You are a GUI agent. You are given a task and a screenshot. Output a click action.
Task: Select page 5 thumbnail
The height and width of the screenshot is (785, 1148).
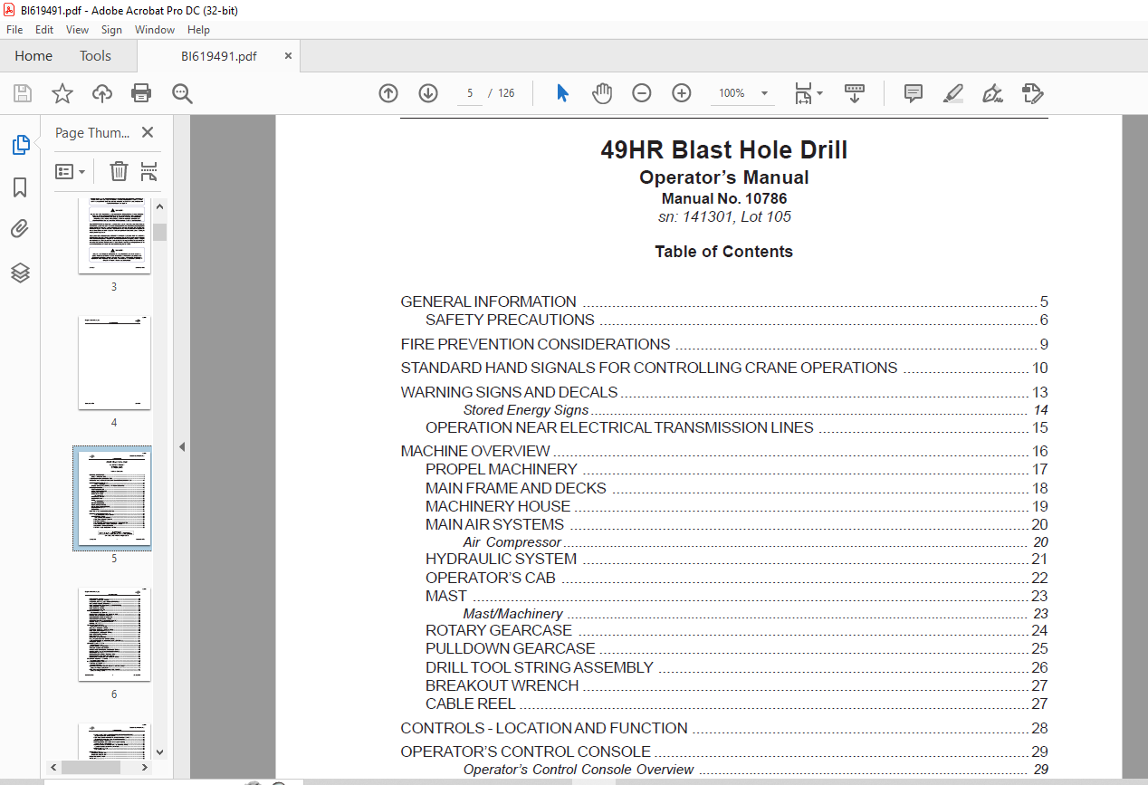point(114,498)
